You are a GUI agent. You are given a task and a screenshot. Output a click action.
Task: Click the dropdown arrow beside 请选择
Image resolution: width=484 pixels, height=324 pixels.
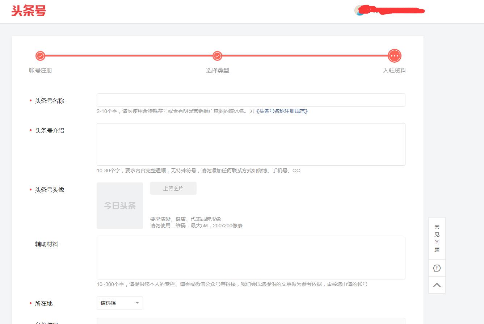137,303
